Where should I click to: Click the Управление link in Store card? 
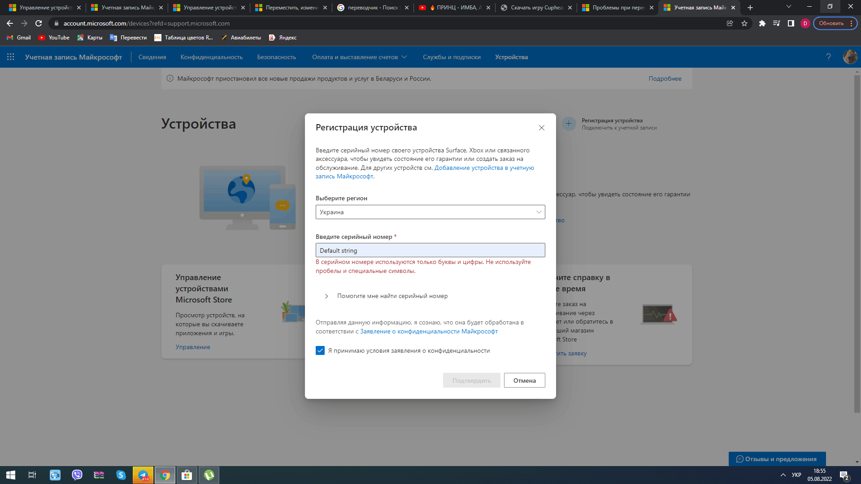click(193, 347)
